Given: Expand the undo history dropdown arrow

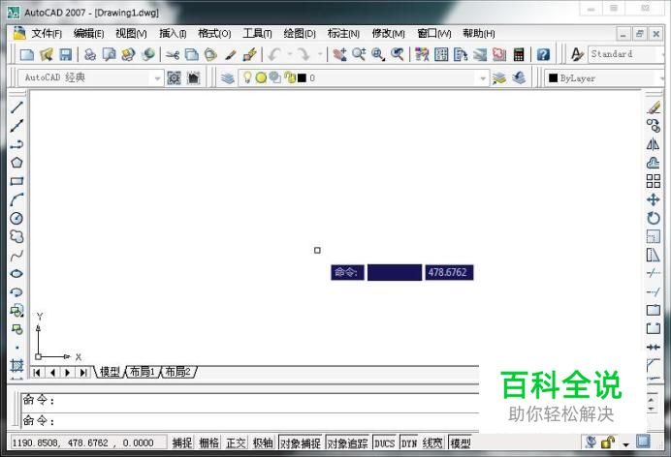Looking at the screenshot, I should tap(290, 54).
